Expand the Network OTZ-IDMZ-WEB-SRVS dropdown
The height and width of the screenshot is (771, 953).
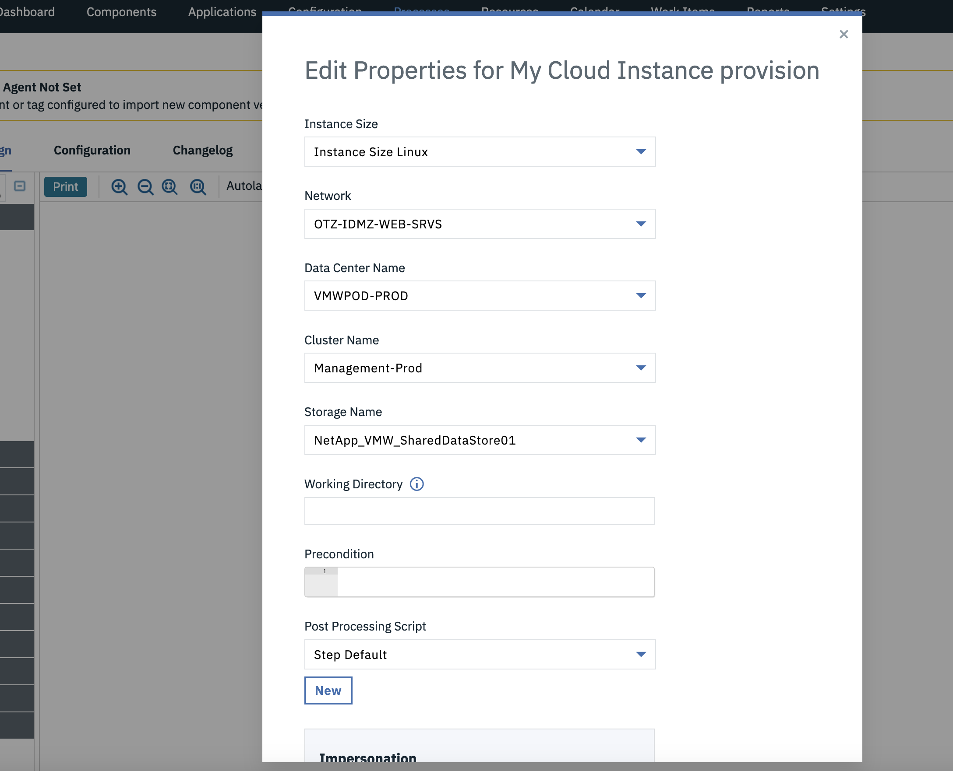pos(480,224)
